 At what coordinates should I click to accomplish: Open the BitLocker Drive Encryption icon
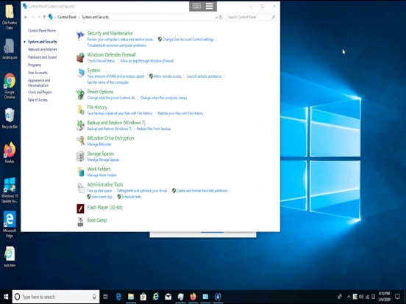point(80,141)
